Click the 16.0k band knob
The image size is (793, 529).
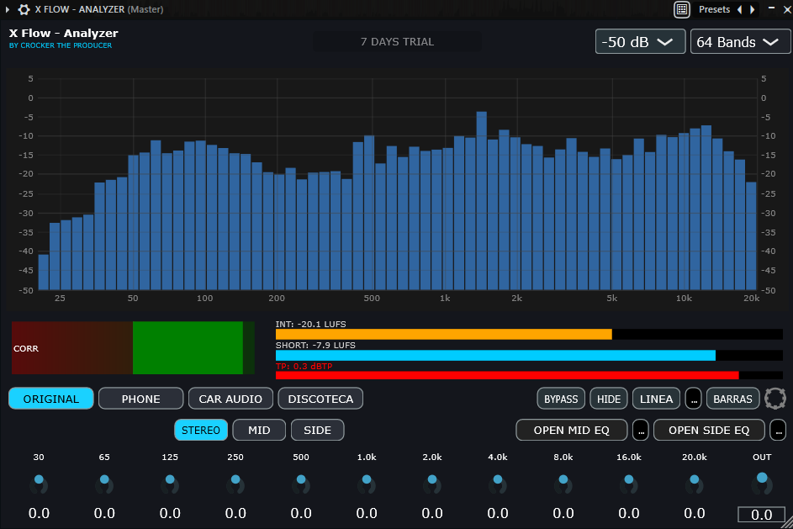(629, 484)
